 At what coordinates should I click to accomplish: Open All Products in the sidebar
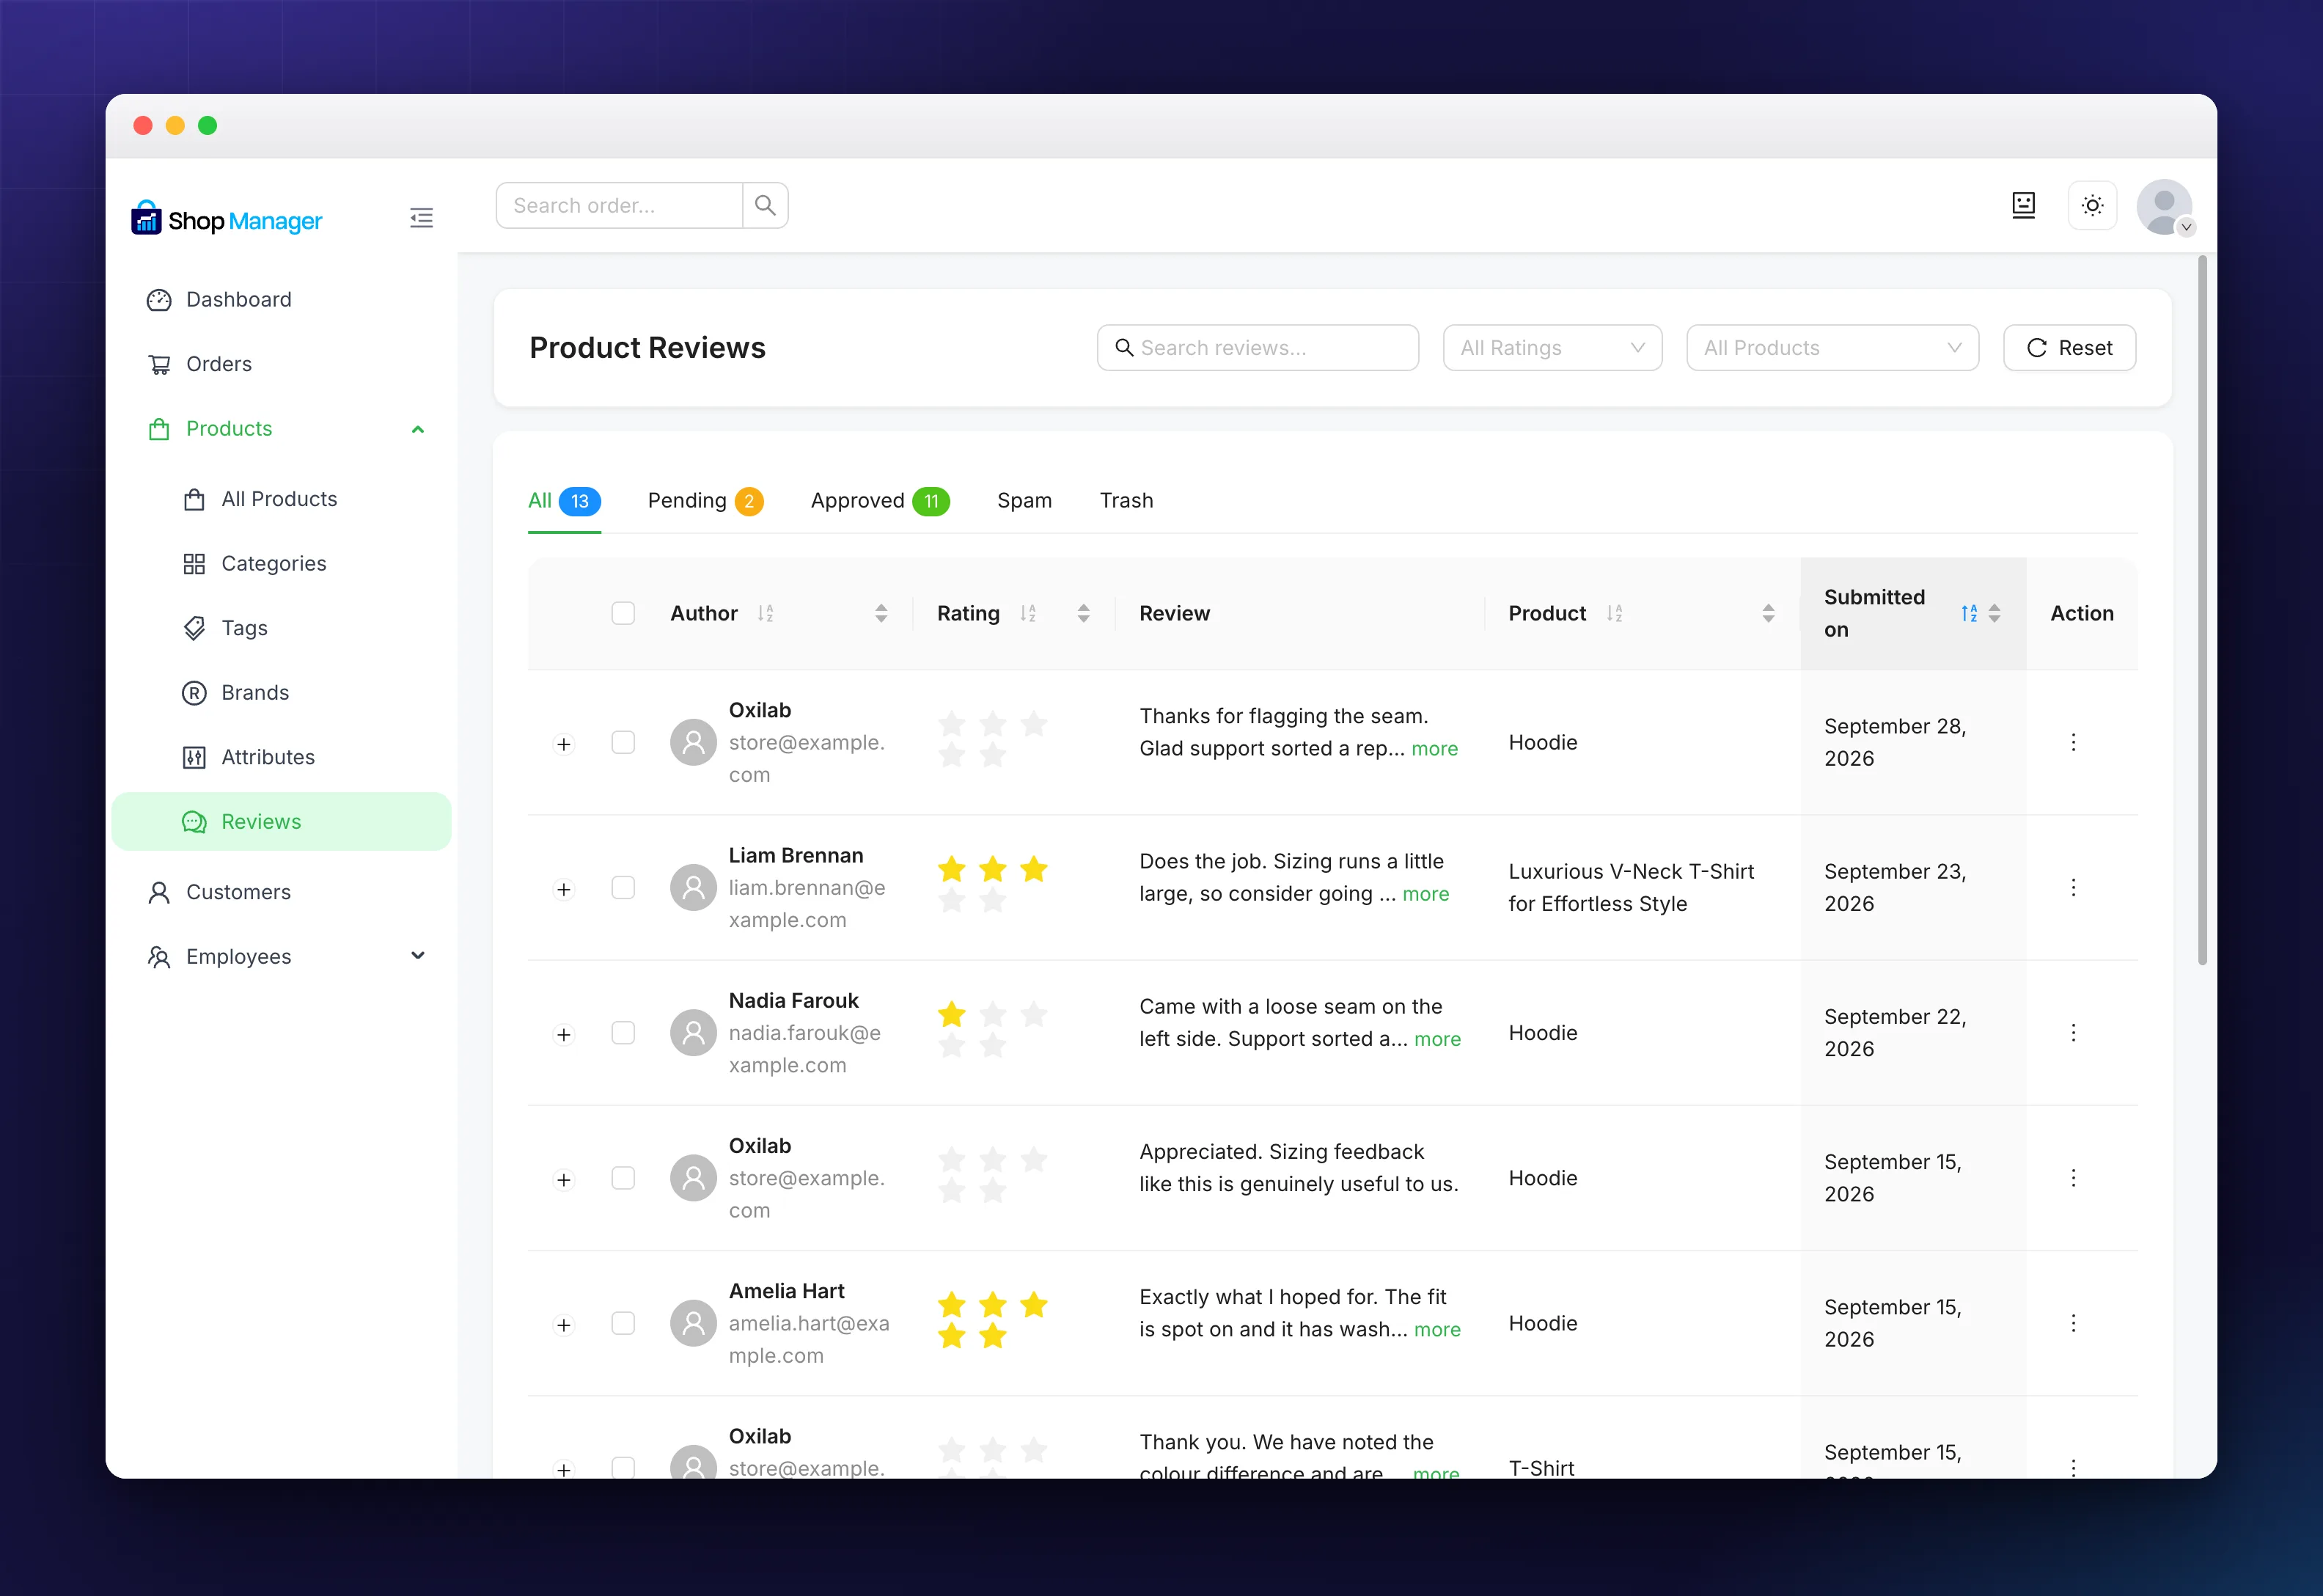coord(282,499)
